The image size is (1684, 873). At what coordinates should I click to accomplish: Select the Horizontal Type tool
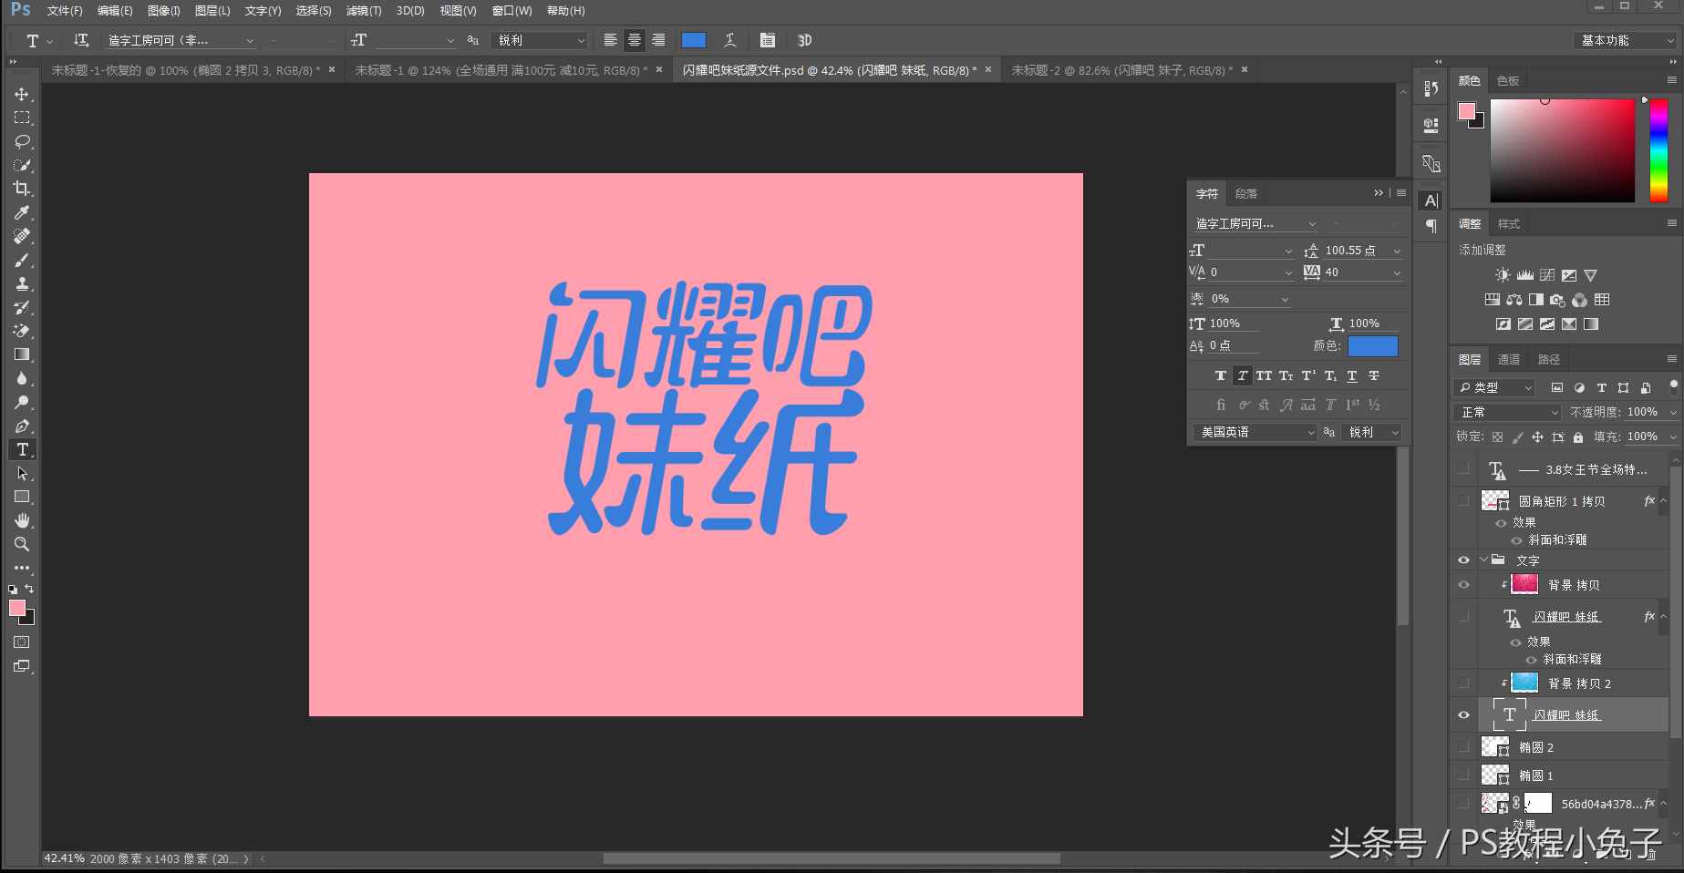click(x=23, y=449)
